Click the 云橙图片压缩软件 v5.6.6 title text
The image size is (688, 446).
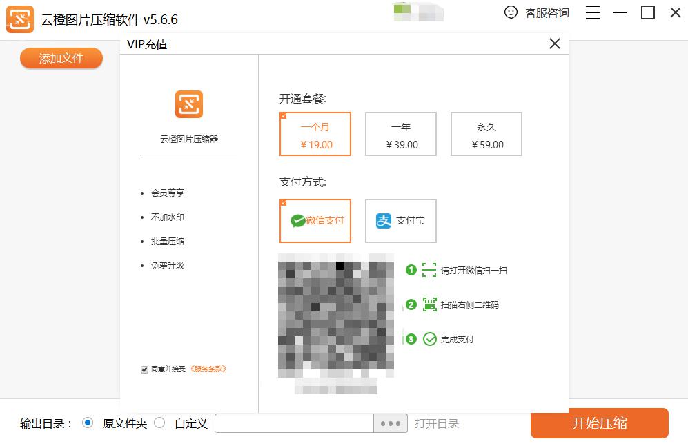coord(109,20)
